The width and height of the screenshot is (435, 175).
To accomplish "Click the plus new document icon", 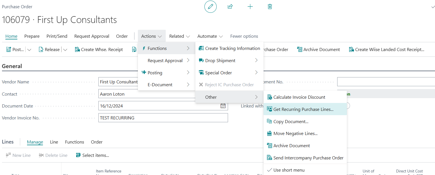I will tap(250, 7).
